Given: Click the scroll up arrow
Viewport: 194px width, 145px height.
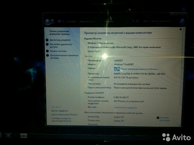Looking at the screenshot, I should tap(184, 29).
